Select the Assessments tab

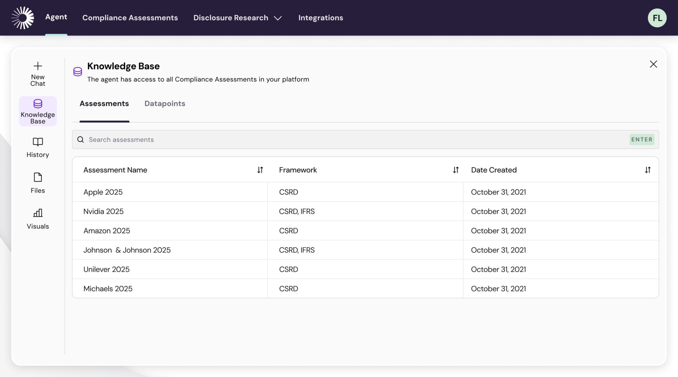[x=104, y=104]
